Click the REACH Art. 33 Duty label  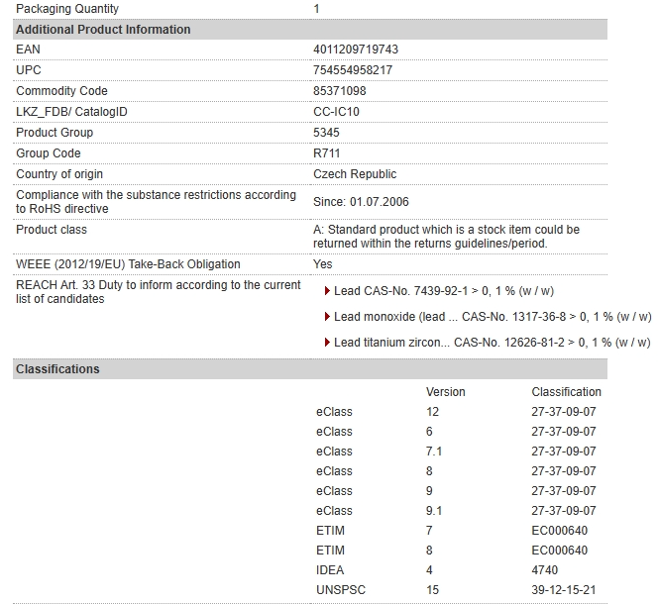pyautogui.click(x=159, y=292)
